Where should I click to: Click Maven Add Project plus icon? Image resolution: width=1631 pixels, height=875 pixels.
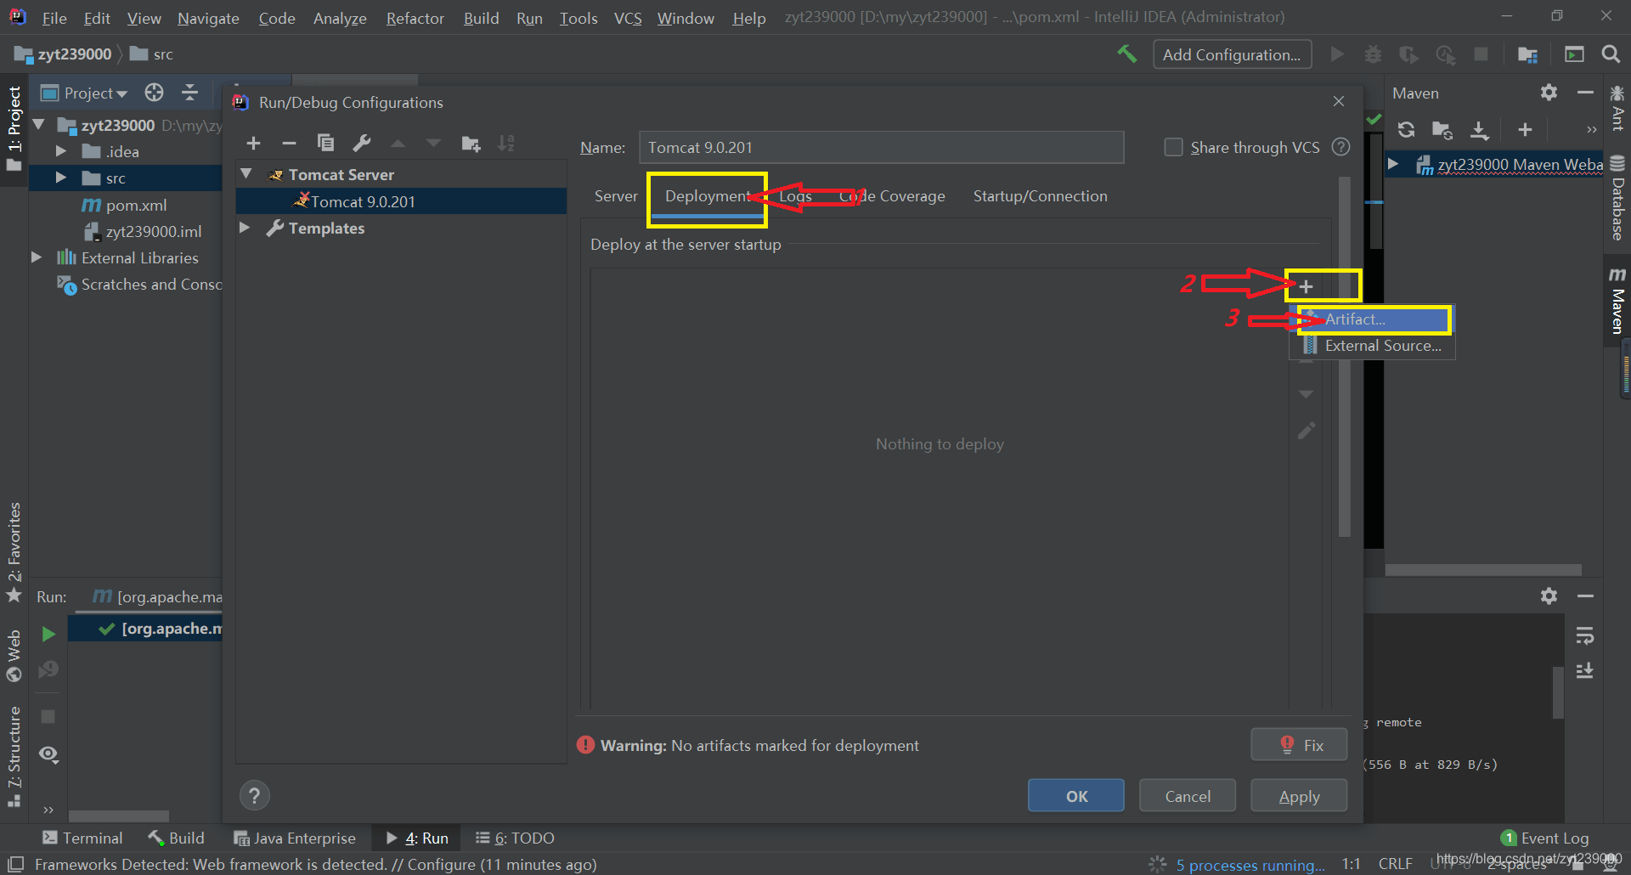point(1525,129)
